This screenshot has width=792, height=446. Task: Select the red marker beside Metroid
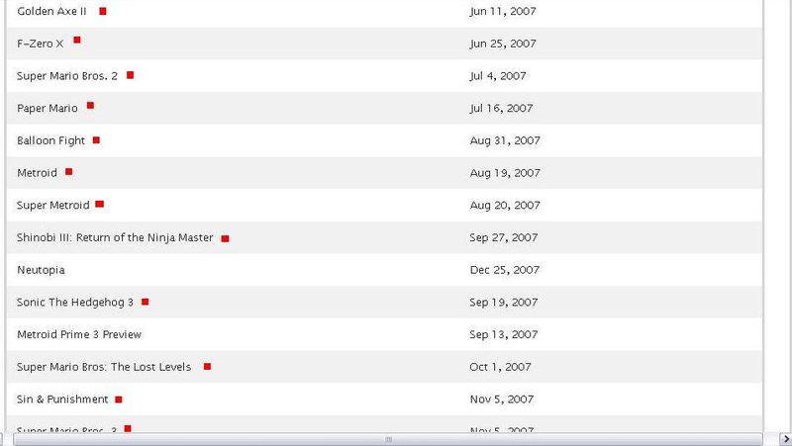[68, 172]
